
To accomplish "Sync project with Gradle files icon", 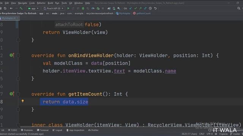I will coord(109,8).
